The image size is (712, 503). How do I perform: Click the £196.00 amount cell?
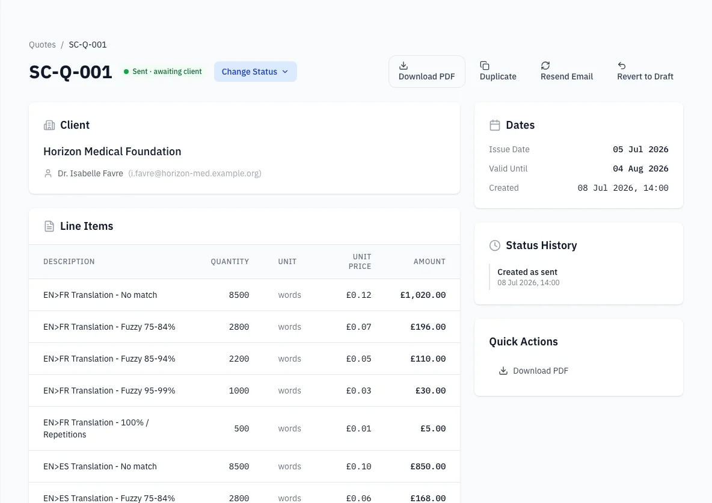(428, 327)
